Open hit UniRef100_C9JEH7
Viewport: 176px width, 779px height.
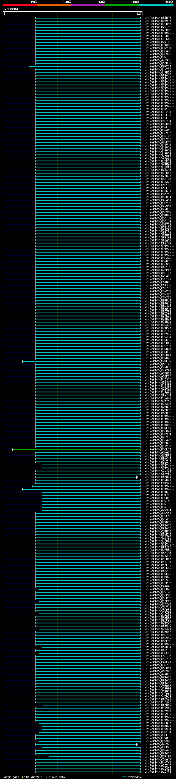[158, 361]
